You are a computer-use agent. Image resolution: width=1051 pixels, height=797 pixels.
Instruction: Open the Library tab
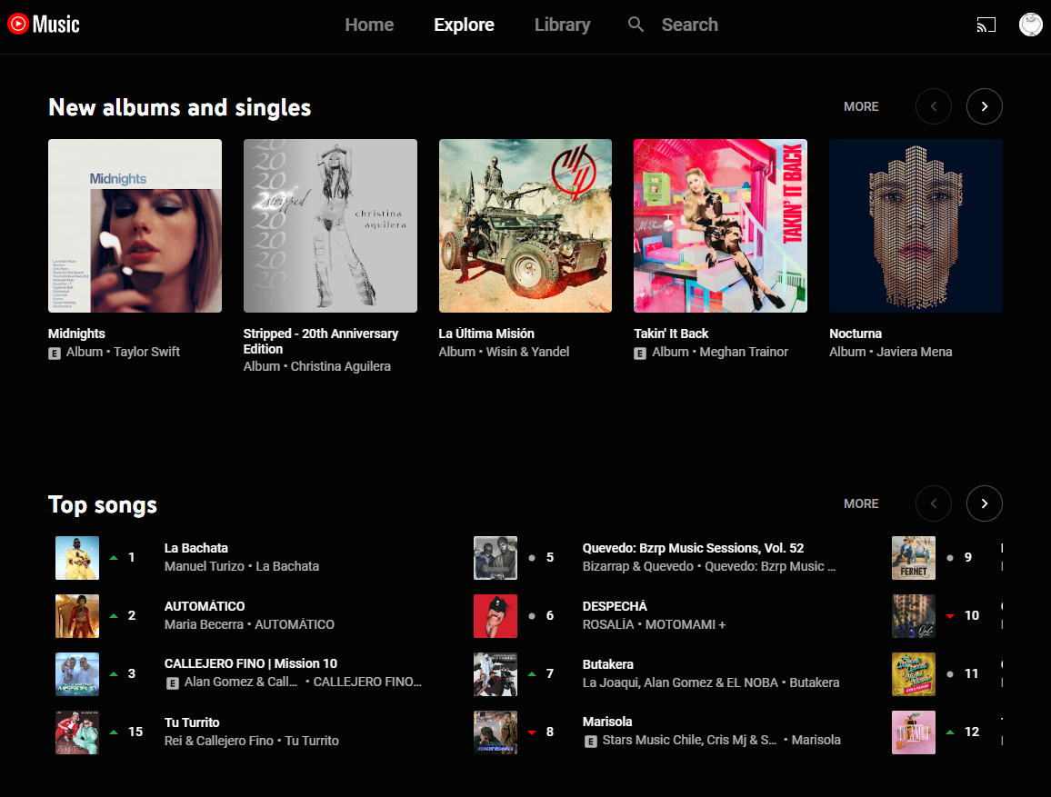[x=563, y=25]
